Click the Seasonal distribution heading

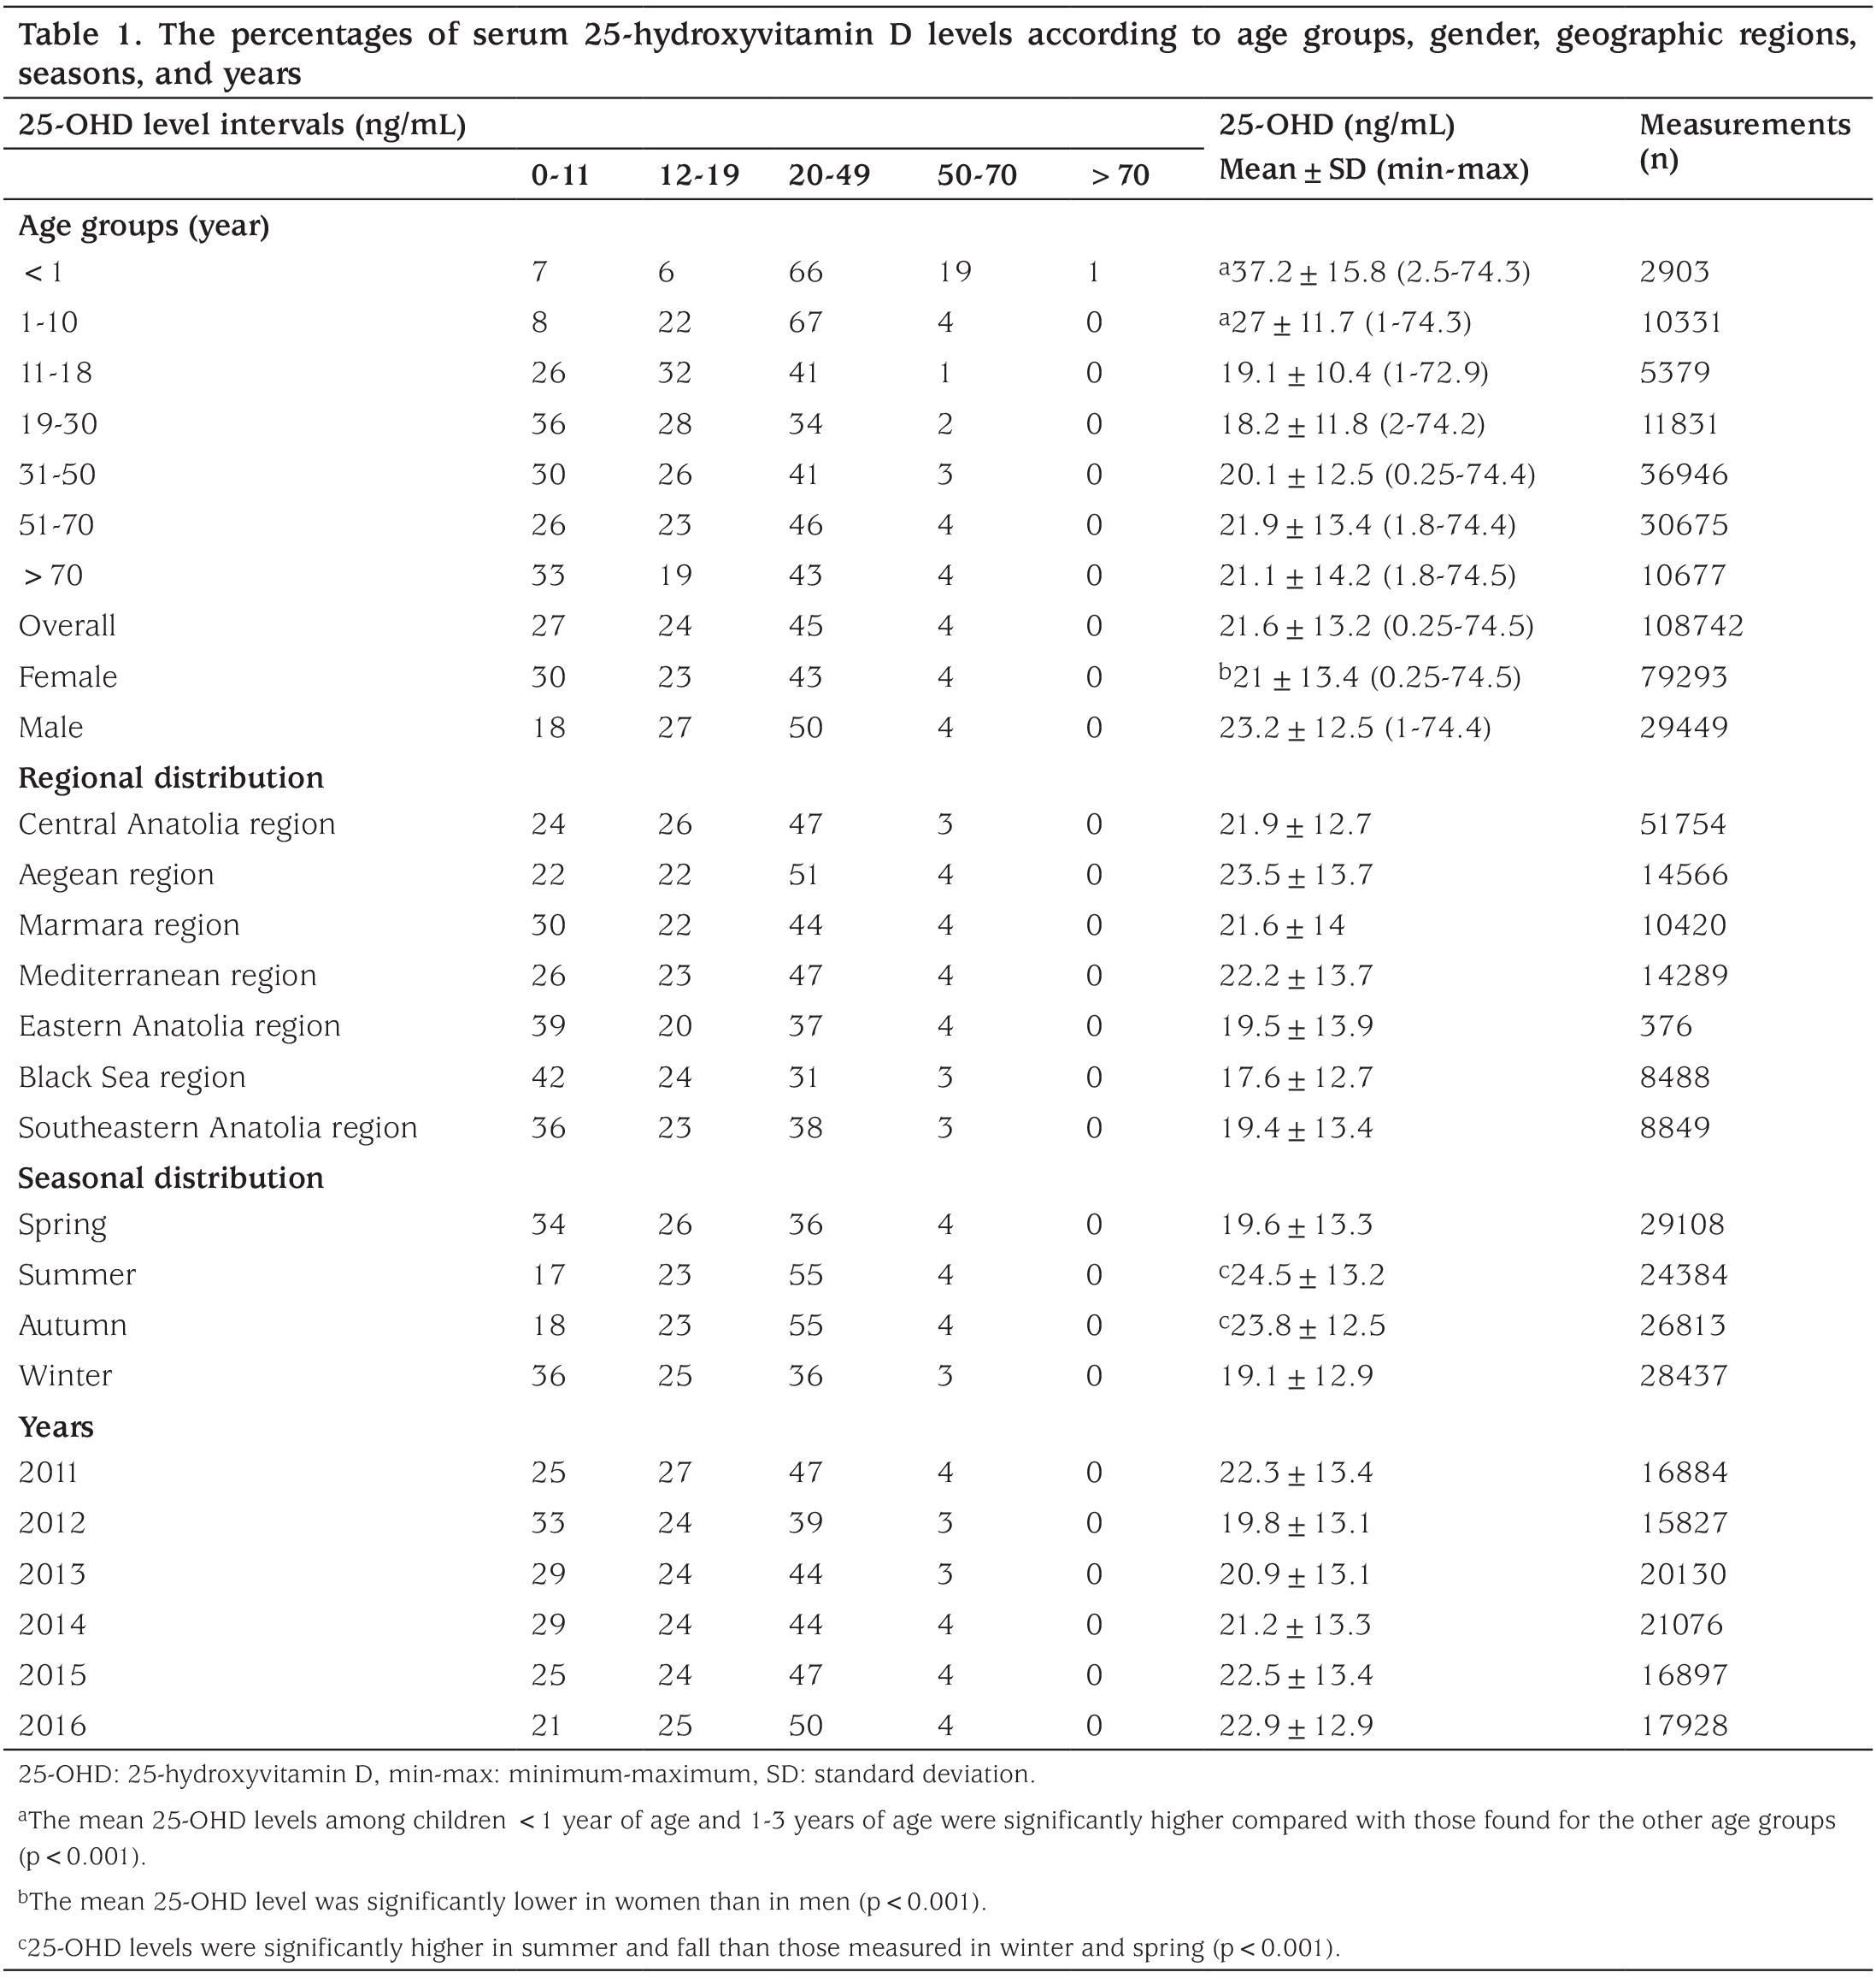point(171,1178)
